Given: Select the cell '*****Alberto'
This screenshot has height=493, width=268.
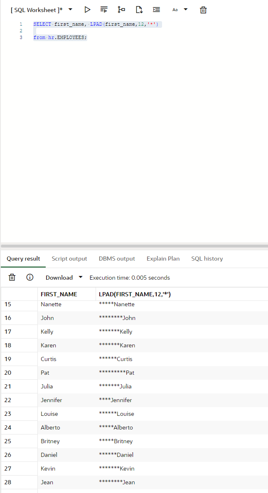Looking at the screenshot, I should click(116, 427).
